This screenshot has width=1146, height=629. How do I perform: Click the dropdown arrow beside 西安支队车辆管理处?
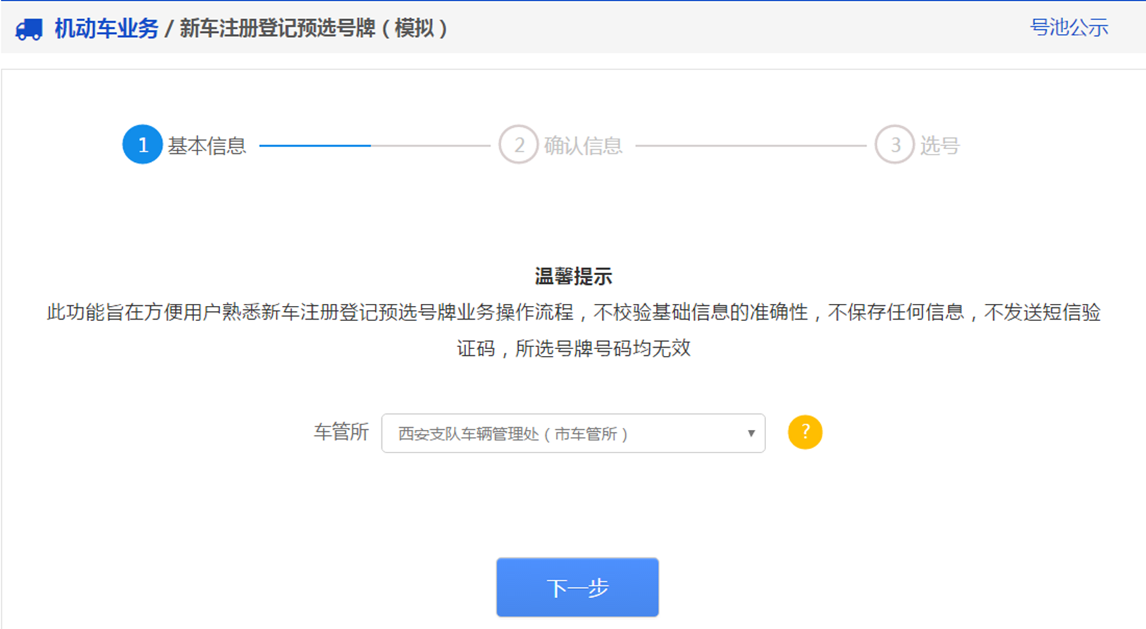click(x=751, y=434)
